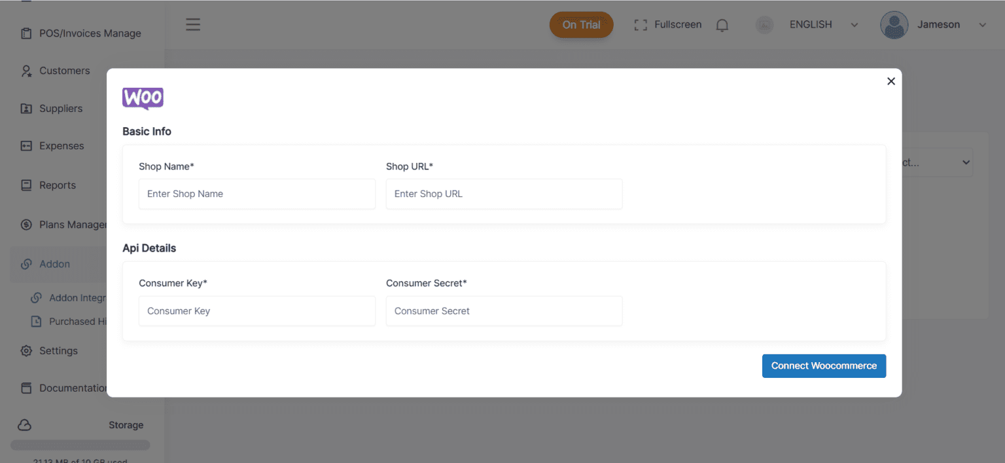The image size is (1005, 463).
Task: Open Documentation in sidebar
Action: [x=63, y=388]
